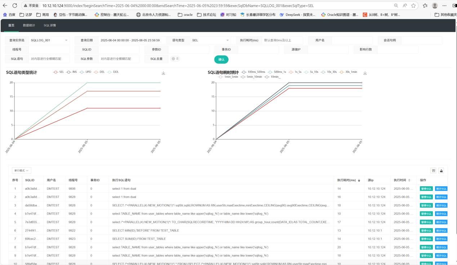The height and width of the screenshot is (265, 457).
Task: Toggle the SQL去重 switch
Action: tap(175, 59)
